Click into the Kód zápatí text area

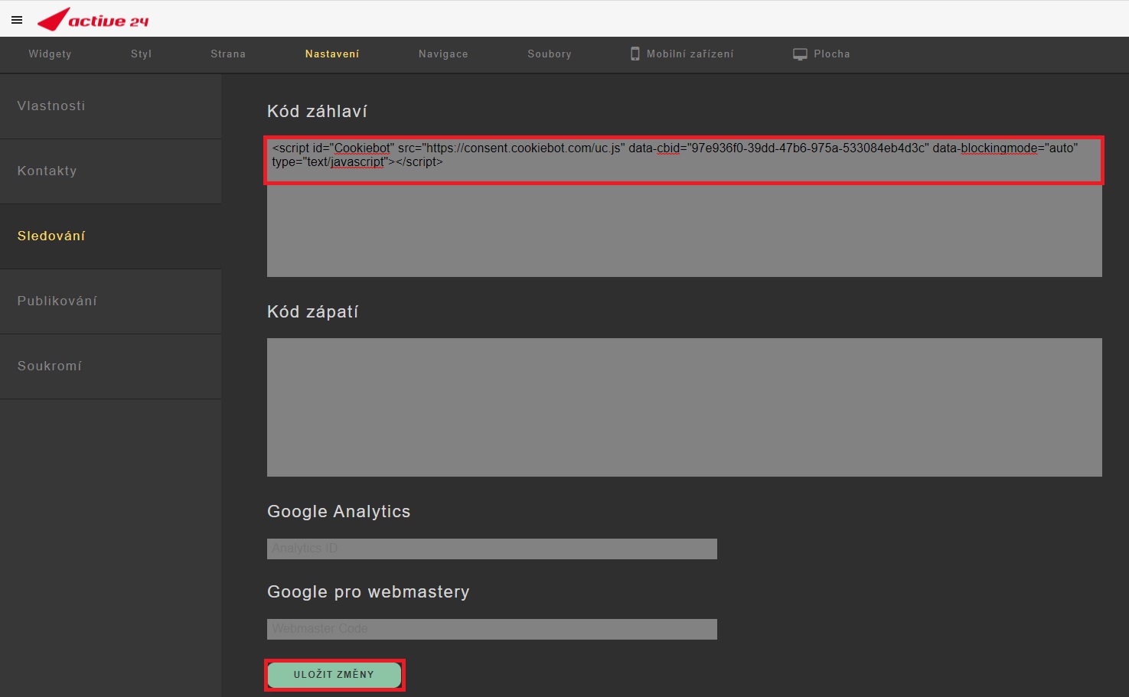[684, 407]
